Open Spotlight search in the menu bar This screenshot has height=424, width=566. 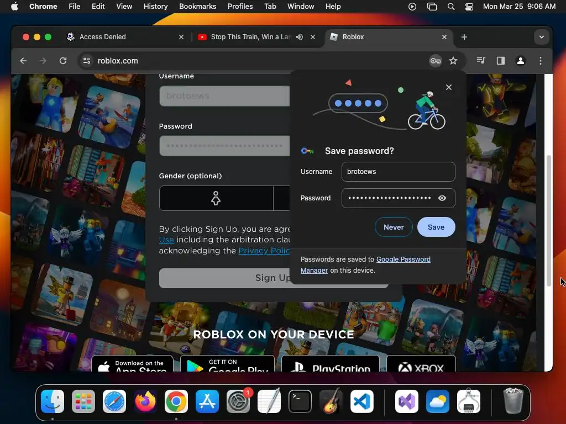point(451,7)
